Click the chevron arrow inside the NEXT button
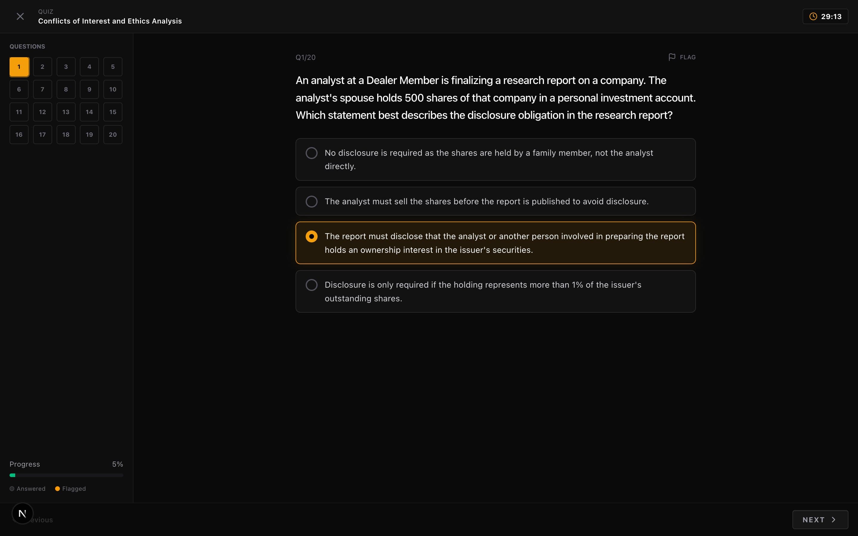Viewport: 858px width, 536px height. coord(833,519)
